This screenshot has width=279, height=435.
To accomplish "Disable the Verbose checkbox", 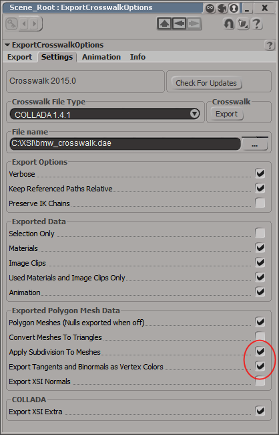I will (x=260, y=174).
